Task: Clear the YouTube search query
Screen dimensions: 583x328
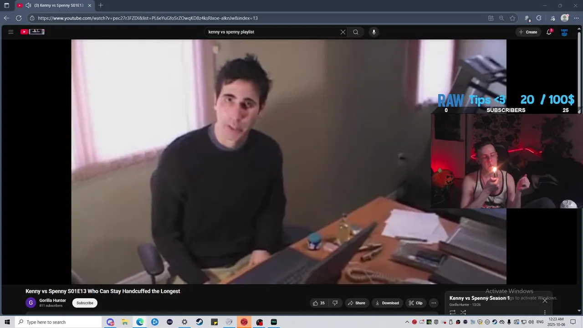Action: tap(343, 32)
